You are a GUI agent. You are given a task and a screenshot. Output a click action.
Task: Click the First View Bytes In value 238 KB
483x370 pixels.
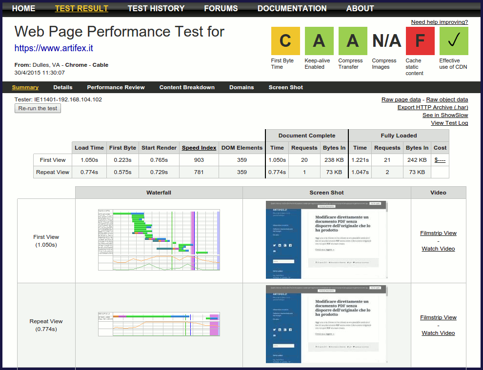[x=334, y=160]
